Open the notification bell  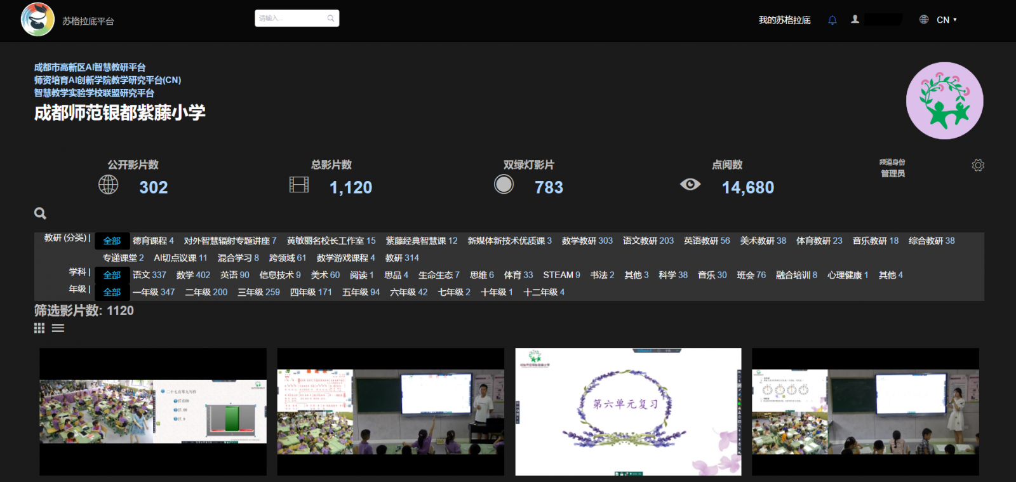pos(832,20)
